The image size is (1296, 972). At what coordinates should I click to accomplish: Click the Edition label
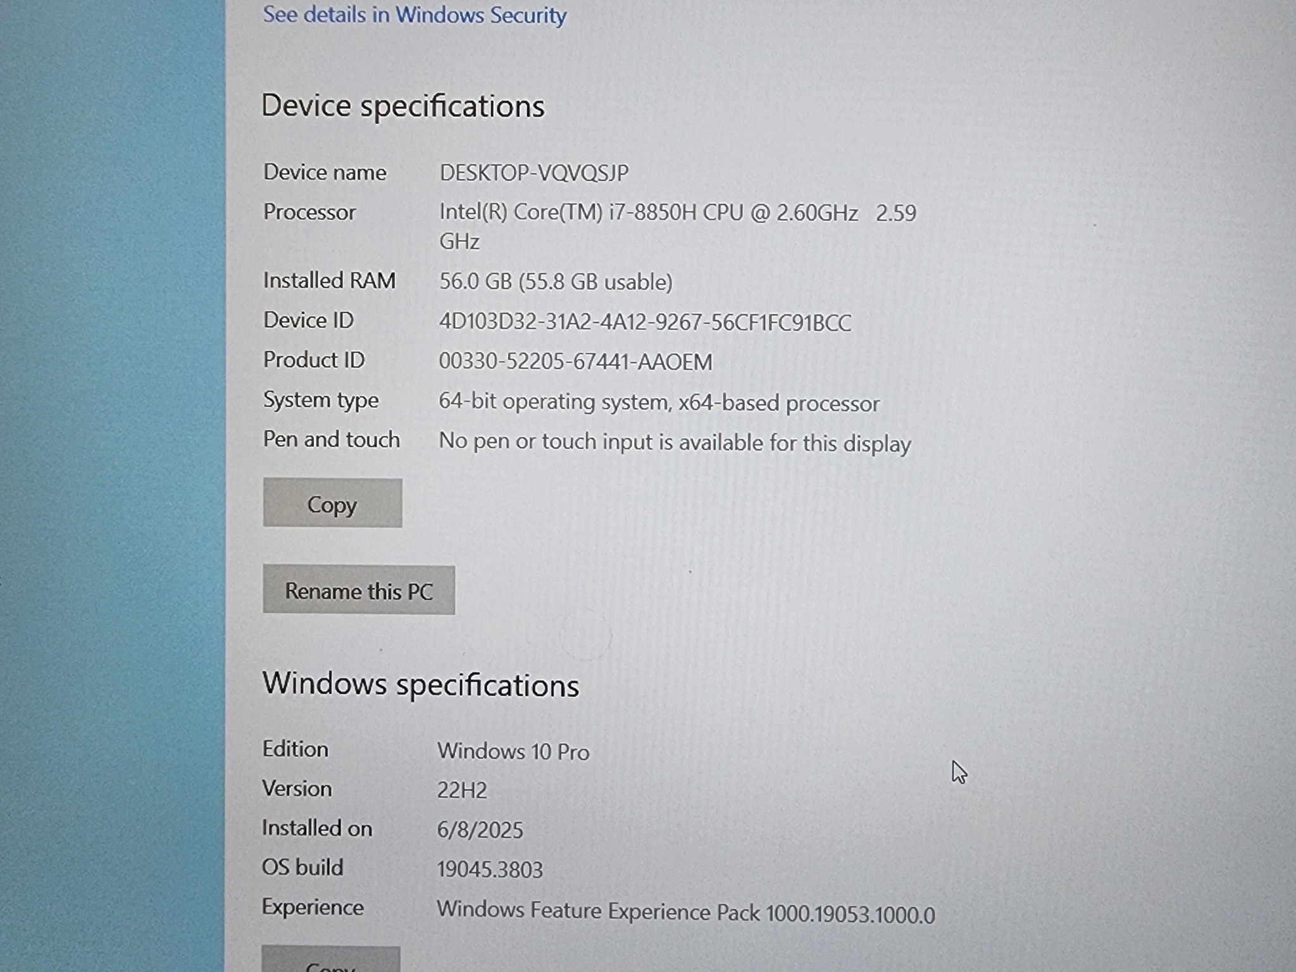coord(295,749)
